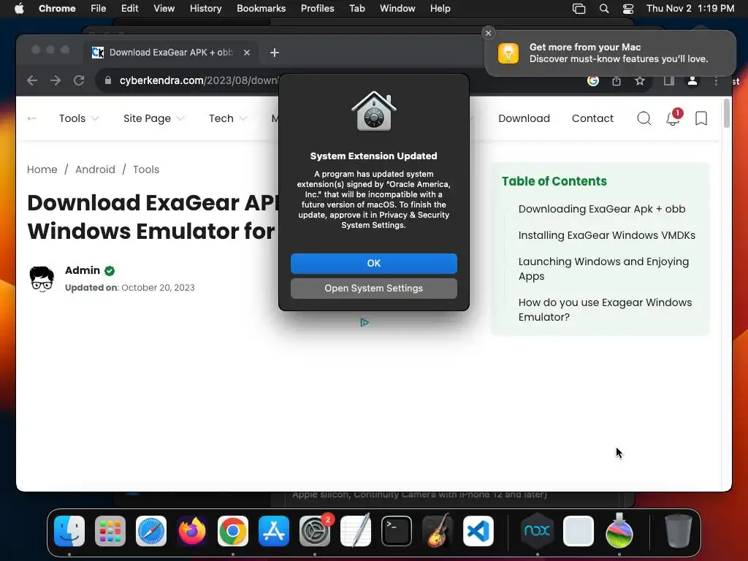Open Control Center in menu bar
The image size is (748, 561).
pos(628,9)
